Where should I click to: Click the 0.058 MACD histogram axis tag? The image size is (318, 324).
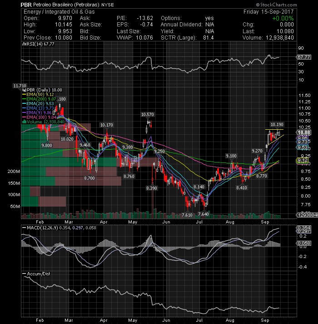click(303, 243)
